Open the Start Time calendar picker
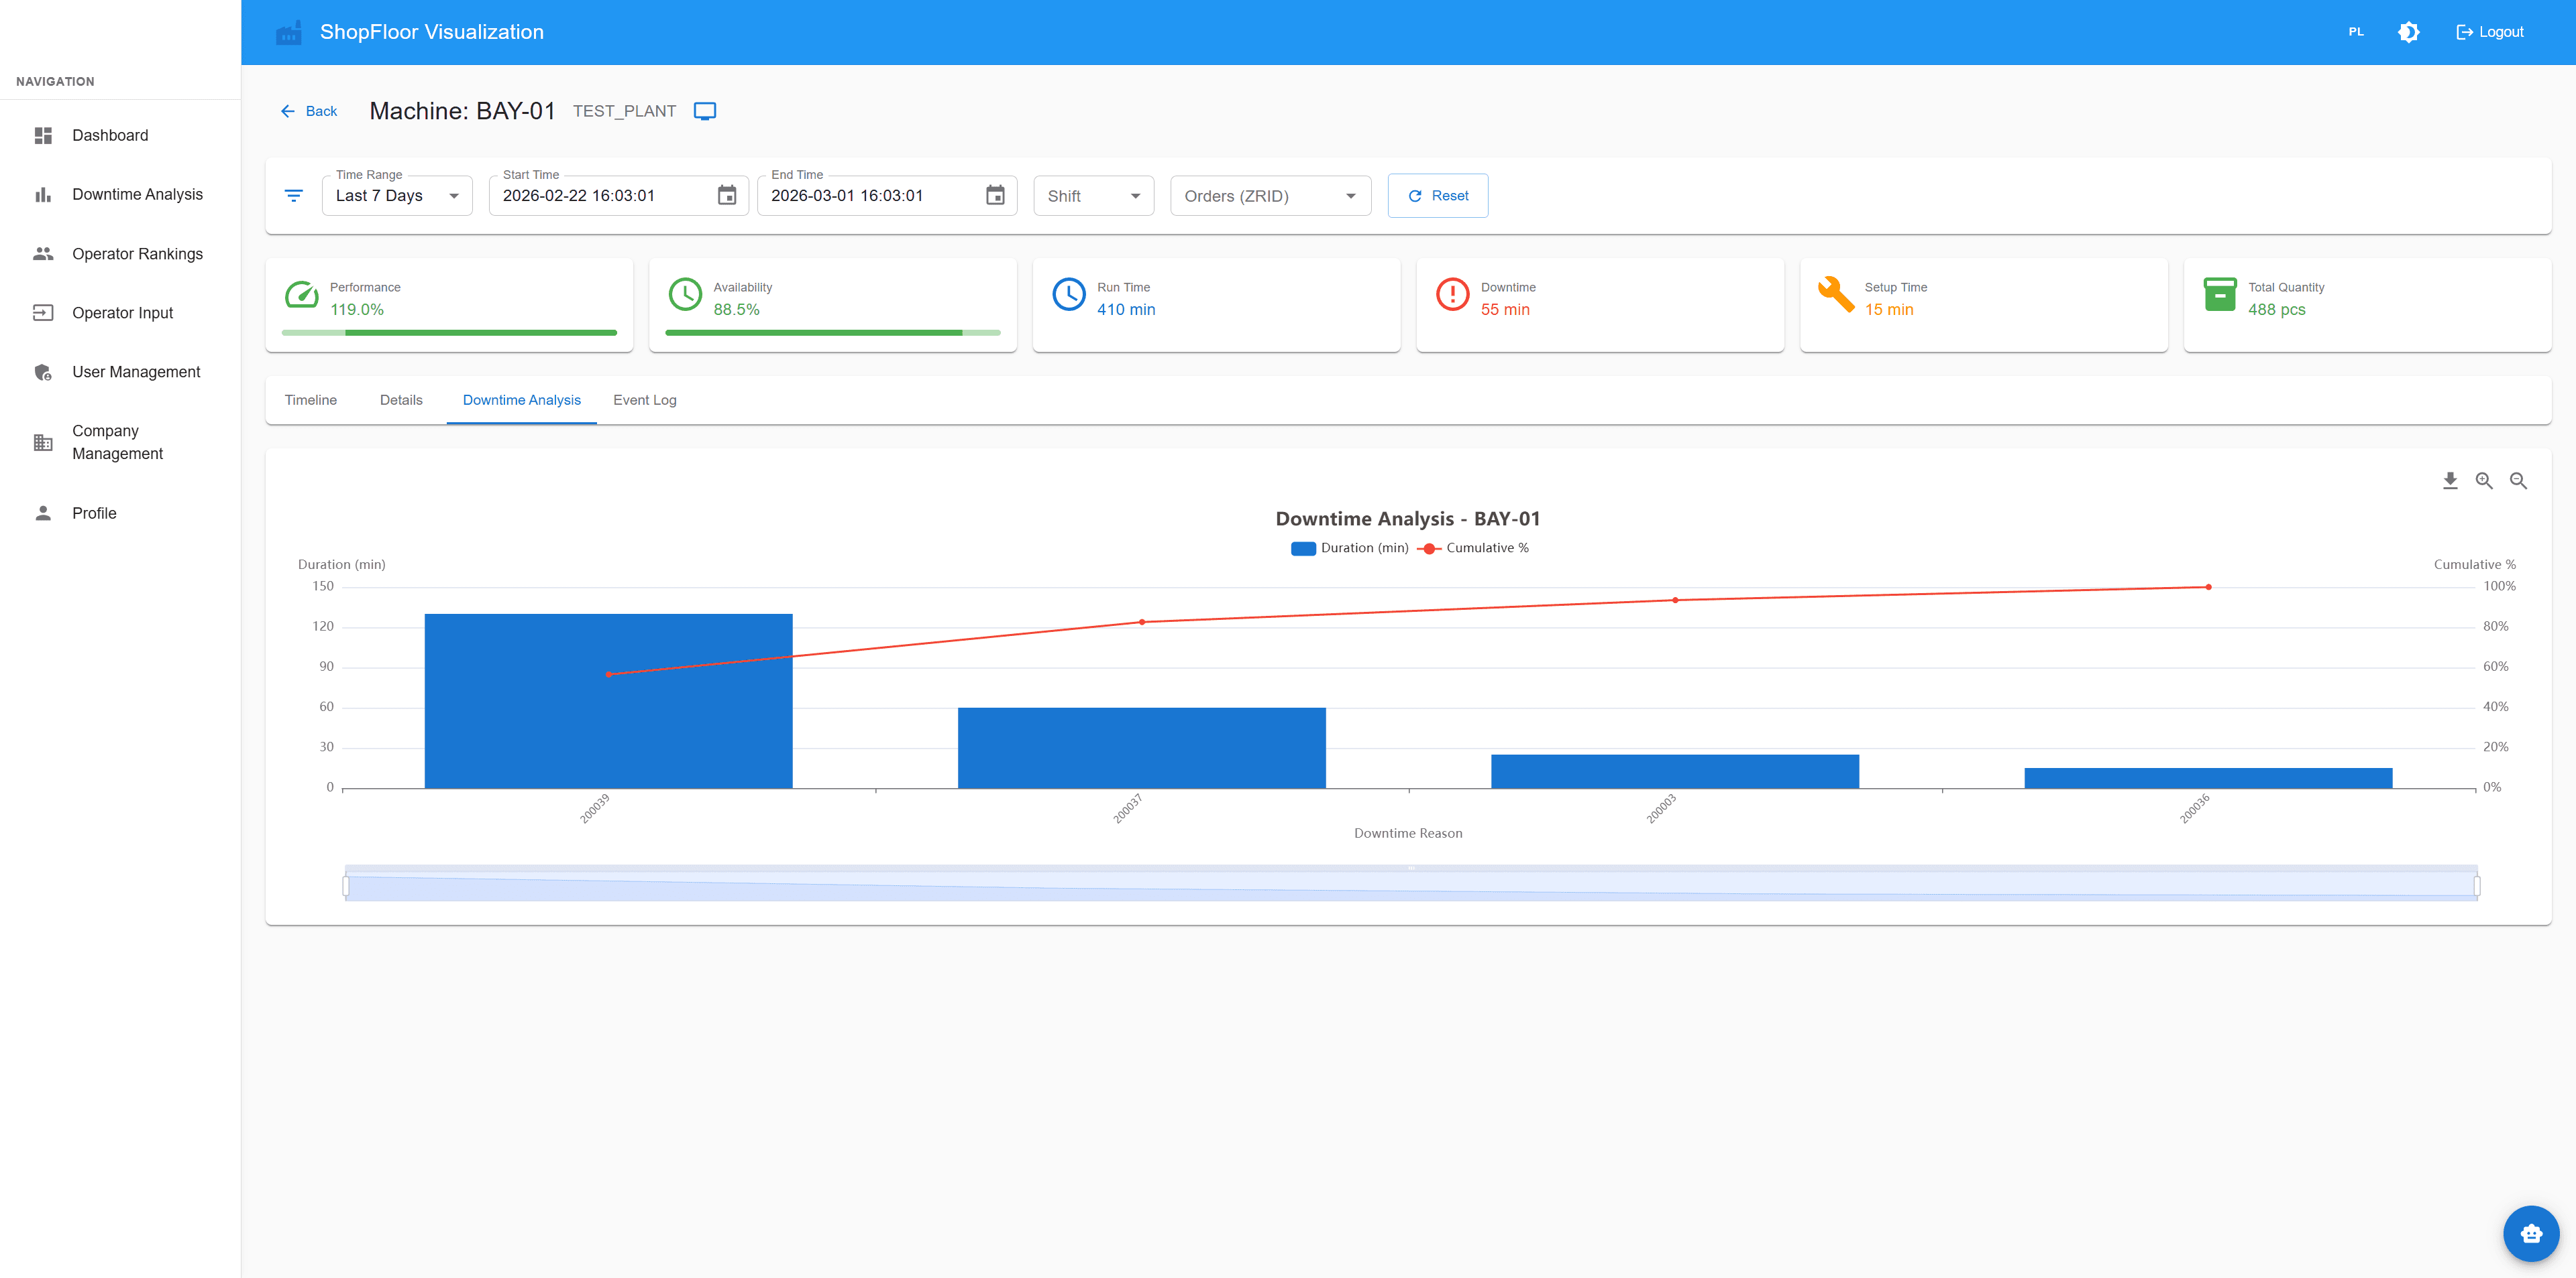The height and width of the screenshot is (1278, 2576). tap(727, 196)
